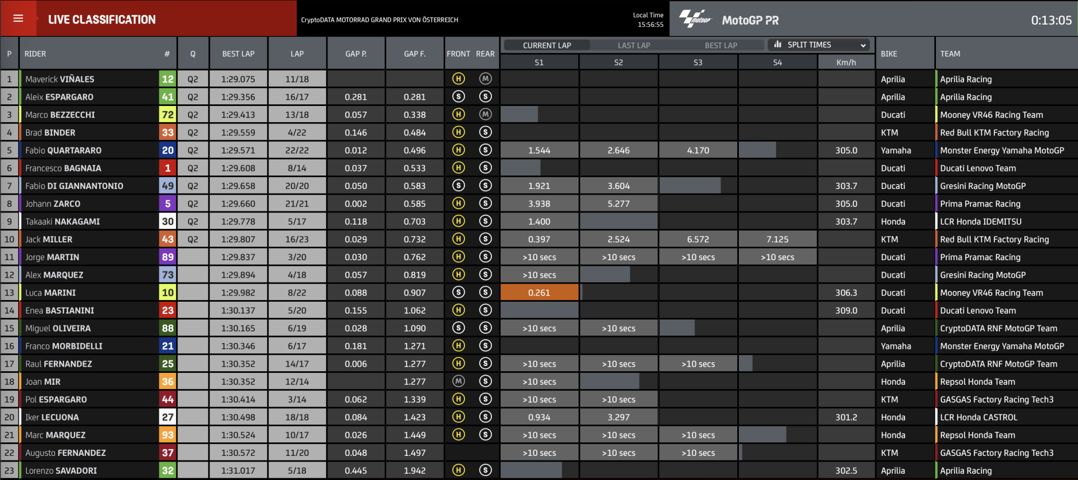1078x480 pixels.
Task: Click Marc Marquez number 93 badge
Action: [x=167, y=435]
